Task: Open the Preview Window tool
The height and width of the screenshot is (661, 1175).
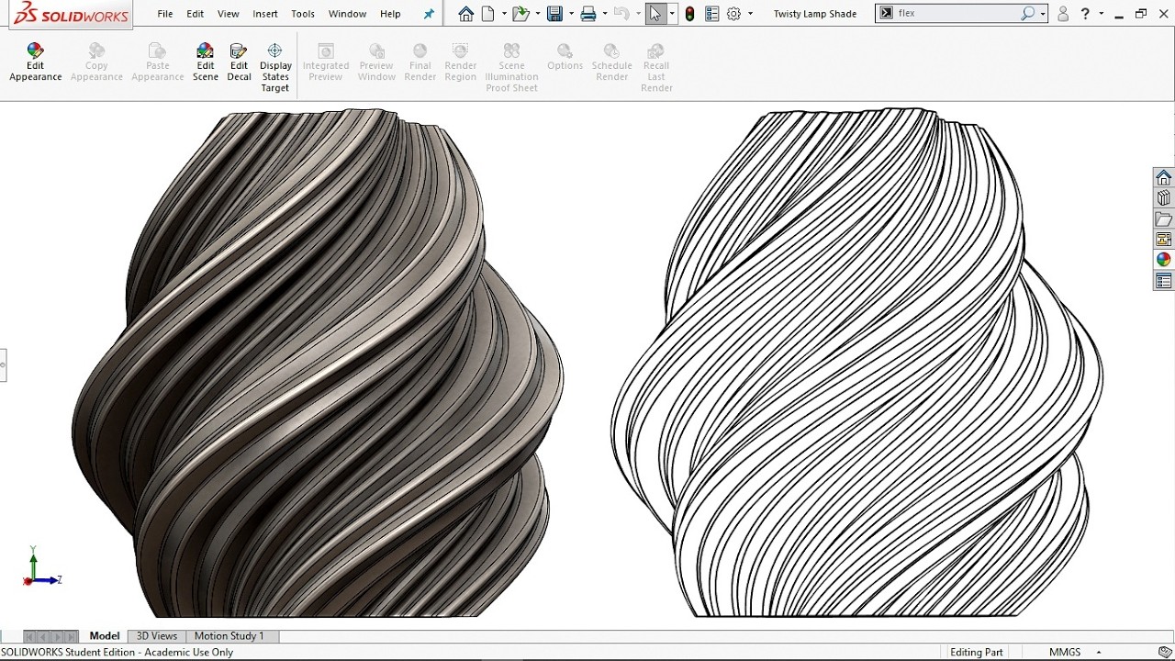Action: pyautogui.click(x=376, y=62)
